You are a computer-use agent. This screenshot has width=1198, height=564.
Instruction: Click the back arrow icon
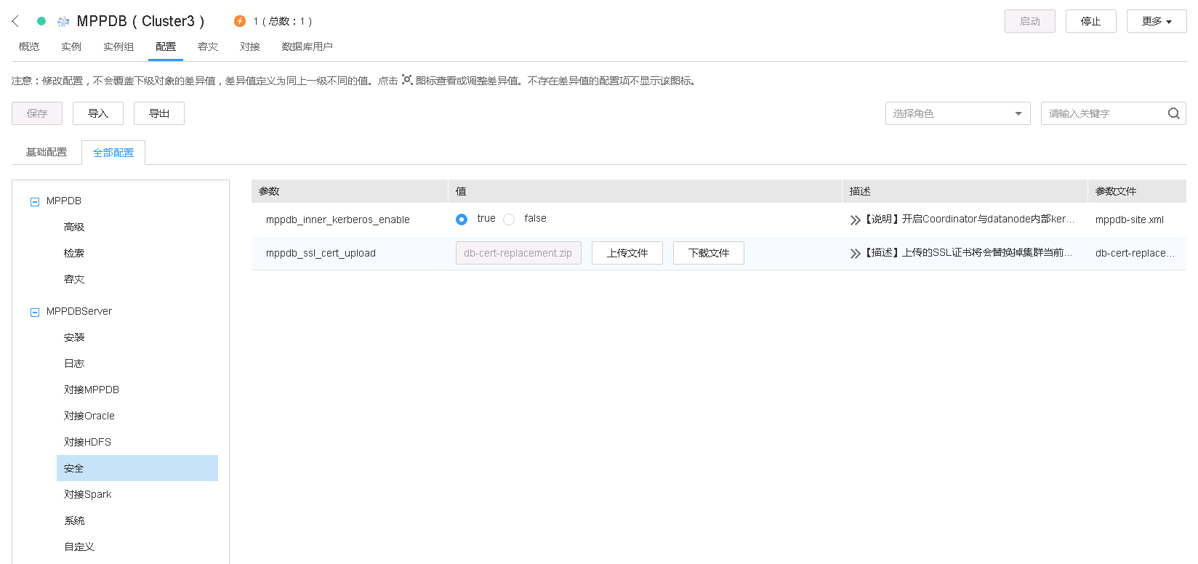(x=15, y=21)
